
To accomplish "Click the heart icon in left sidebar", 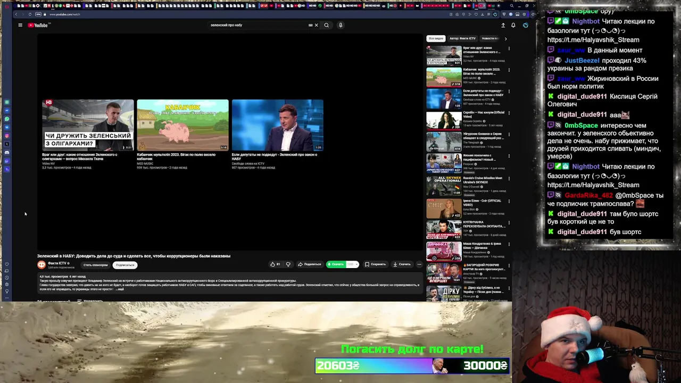I will [7, 264].
